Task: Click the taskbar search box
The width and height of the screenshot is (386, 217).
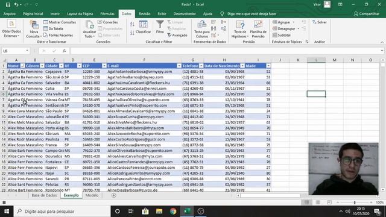Action: pos(62,212)
